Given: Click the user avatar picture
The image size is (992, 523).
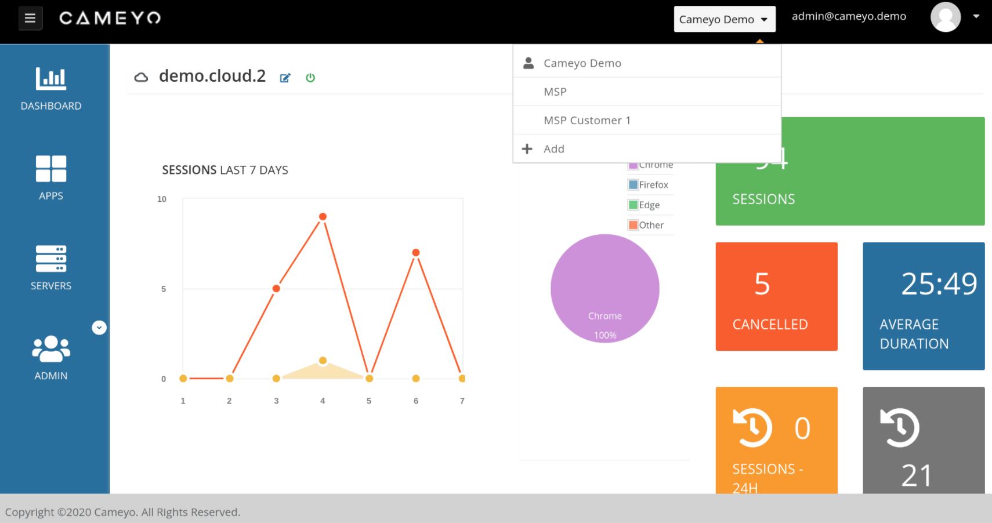Looking at the screenshot, I should tap(946, 17).
